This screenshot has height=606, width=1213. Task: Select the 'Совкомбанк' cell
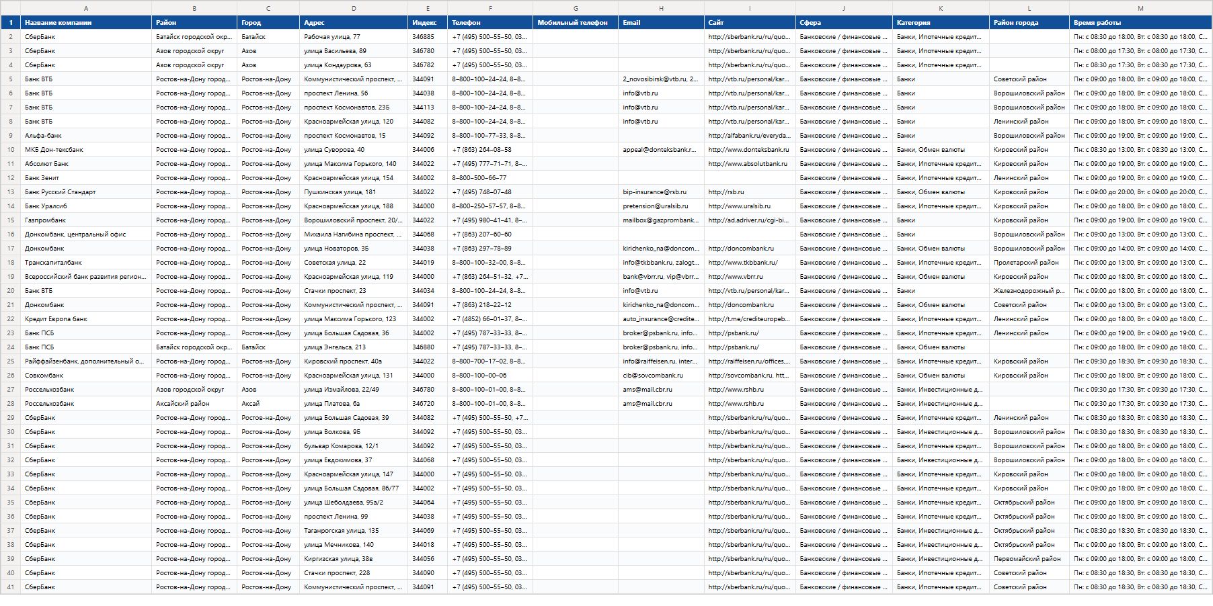coord(86,376)
